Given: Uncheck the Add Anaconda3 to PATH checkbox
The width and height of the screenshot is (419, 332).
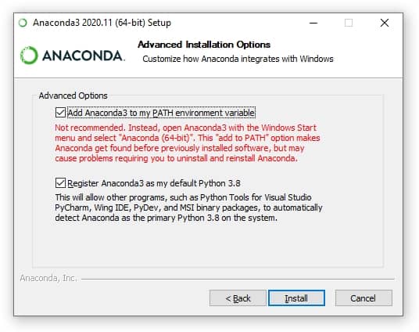Looking at the screenshot, I should (60, 113).
